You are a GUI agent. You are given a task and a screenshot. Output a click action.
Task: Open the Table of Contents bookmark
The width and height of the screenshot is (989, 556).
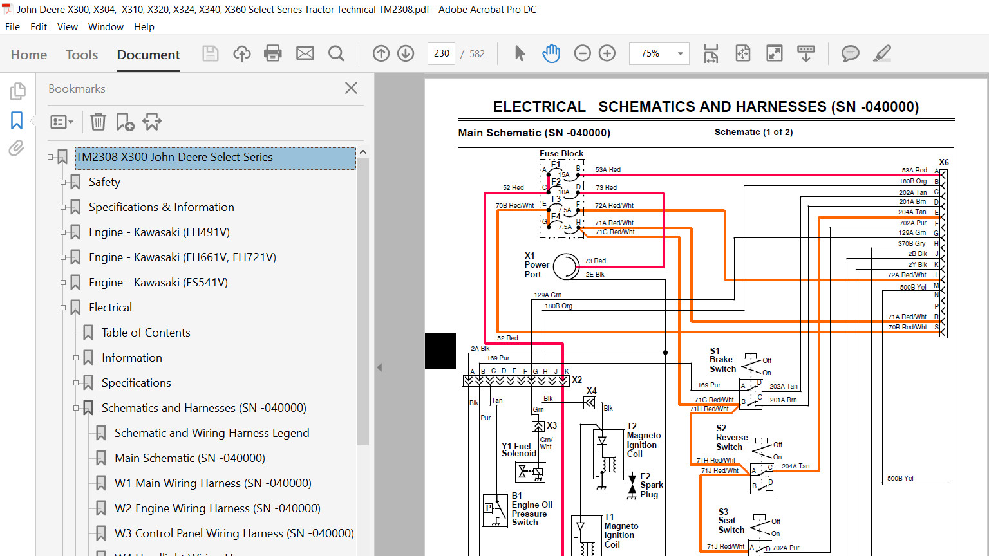coord(146,333)
